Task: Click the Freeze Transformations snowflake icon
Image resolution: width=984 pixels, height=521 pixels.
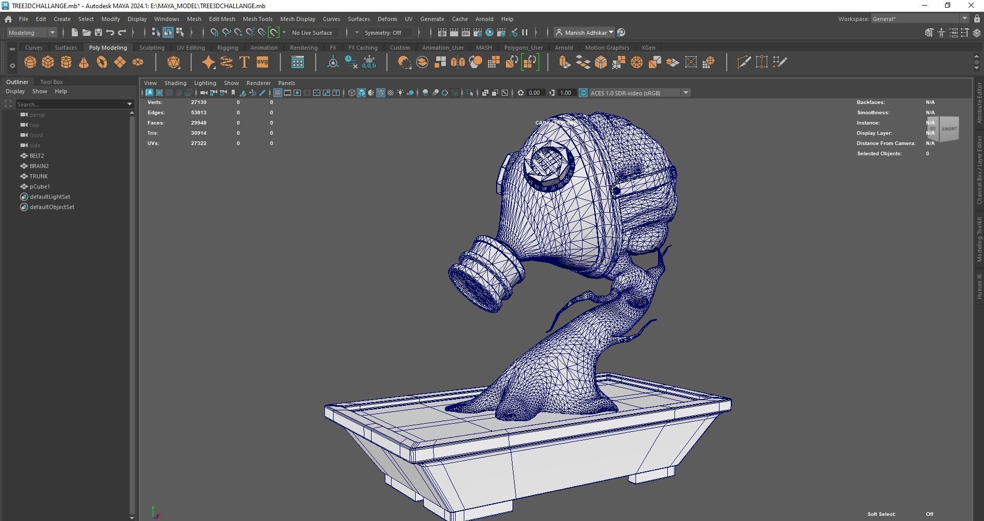Action: [x=369, y=62]
